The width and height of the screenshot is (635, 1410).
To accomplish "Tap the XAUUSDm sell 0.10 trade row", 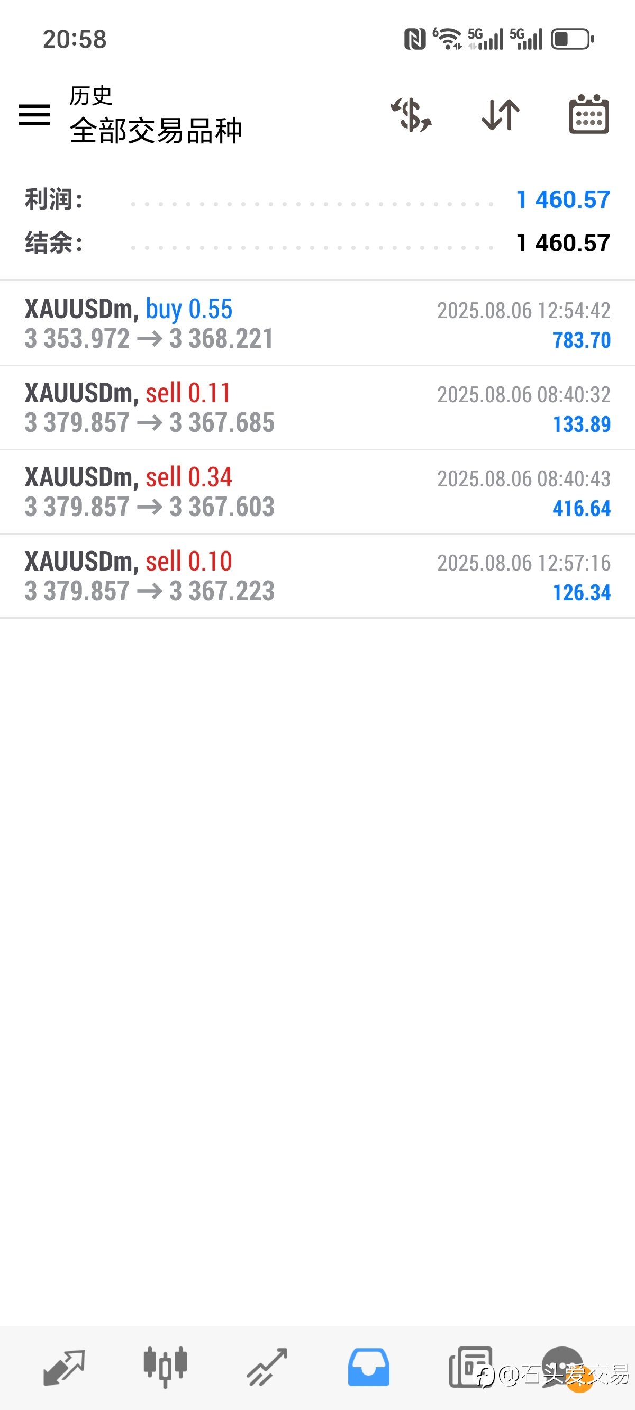I will [x=317, y=576].
